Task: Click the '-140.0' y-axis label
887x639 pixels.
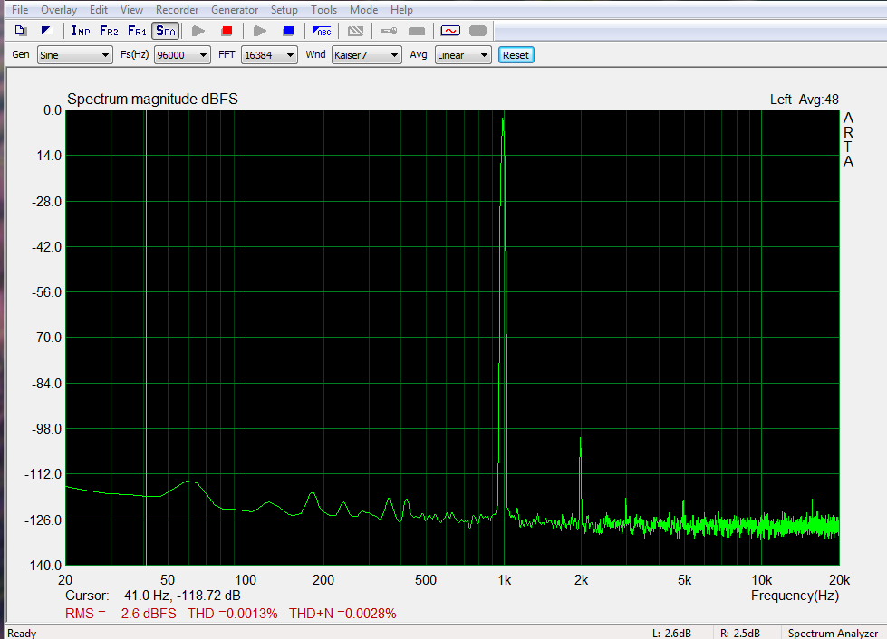Action: [43, 565]
